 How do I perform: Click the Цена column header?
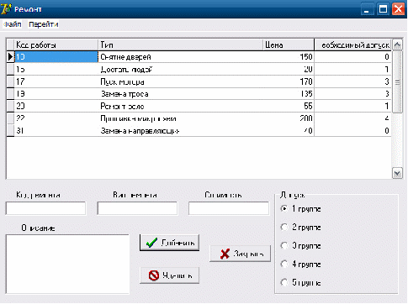pyautogui.click(x=289, y=45)
